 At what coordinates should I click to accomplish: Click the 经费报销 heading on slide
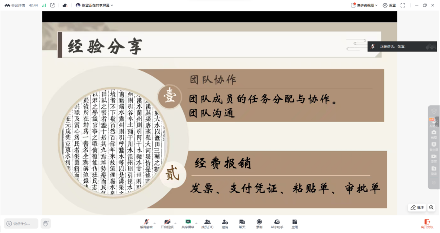pos(223,163)
